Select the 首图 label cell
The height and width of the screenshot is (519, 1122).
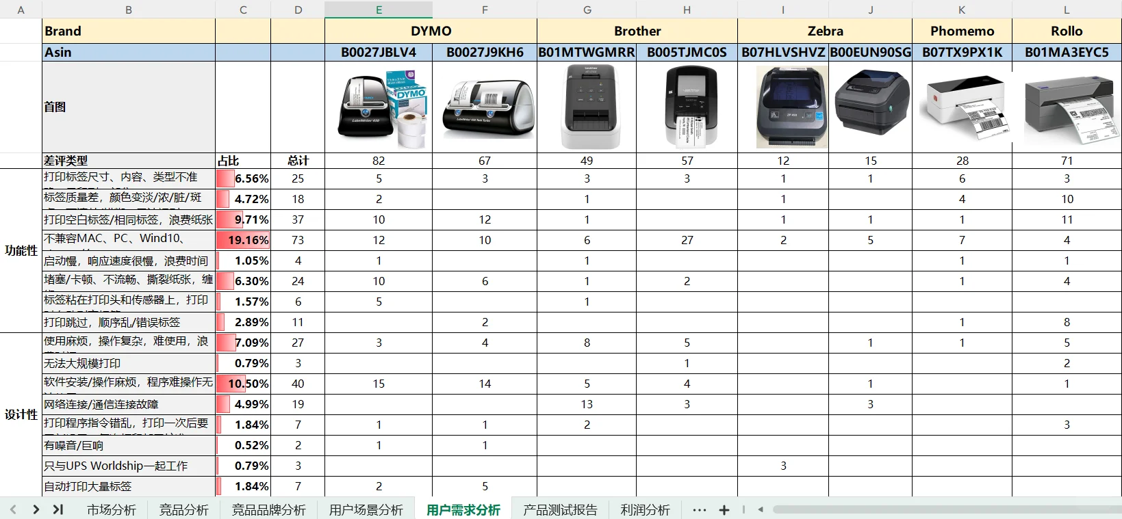click(x=129, y=107)
